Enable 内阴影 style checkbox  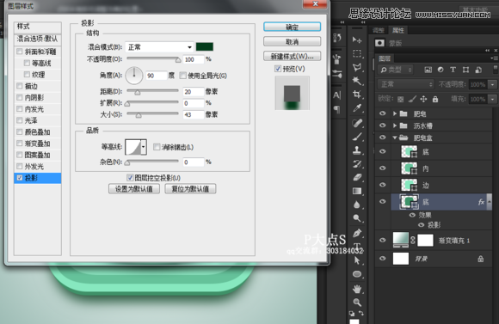click(x=20, y=97)
